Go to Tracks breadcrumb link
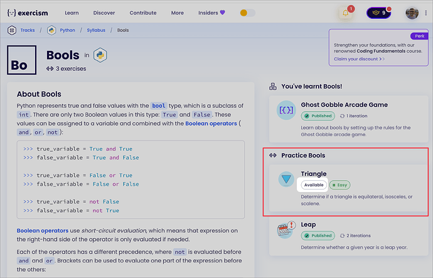The image size is (433, 278). coord(28,30)
